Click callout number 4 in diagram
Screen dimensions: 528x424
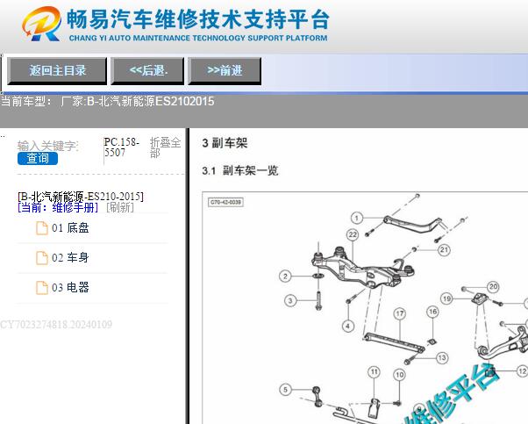[348, 326]
